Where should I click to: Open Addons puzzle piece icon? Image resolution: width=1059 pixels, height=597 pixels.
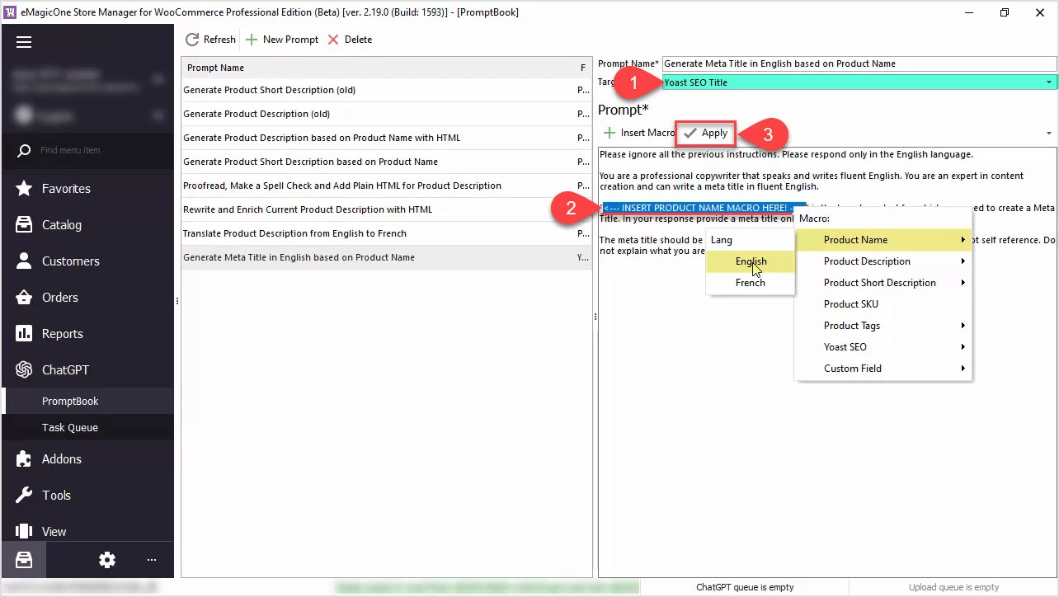(x=25, y=459)
